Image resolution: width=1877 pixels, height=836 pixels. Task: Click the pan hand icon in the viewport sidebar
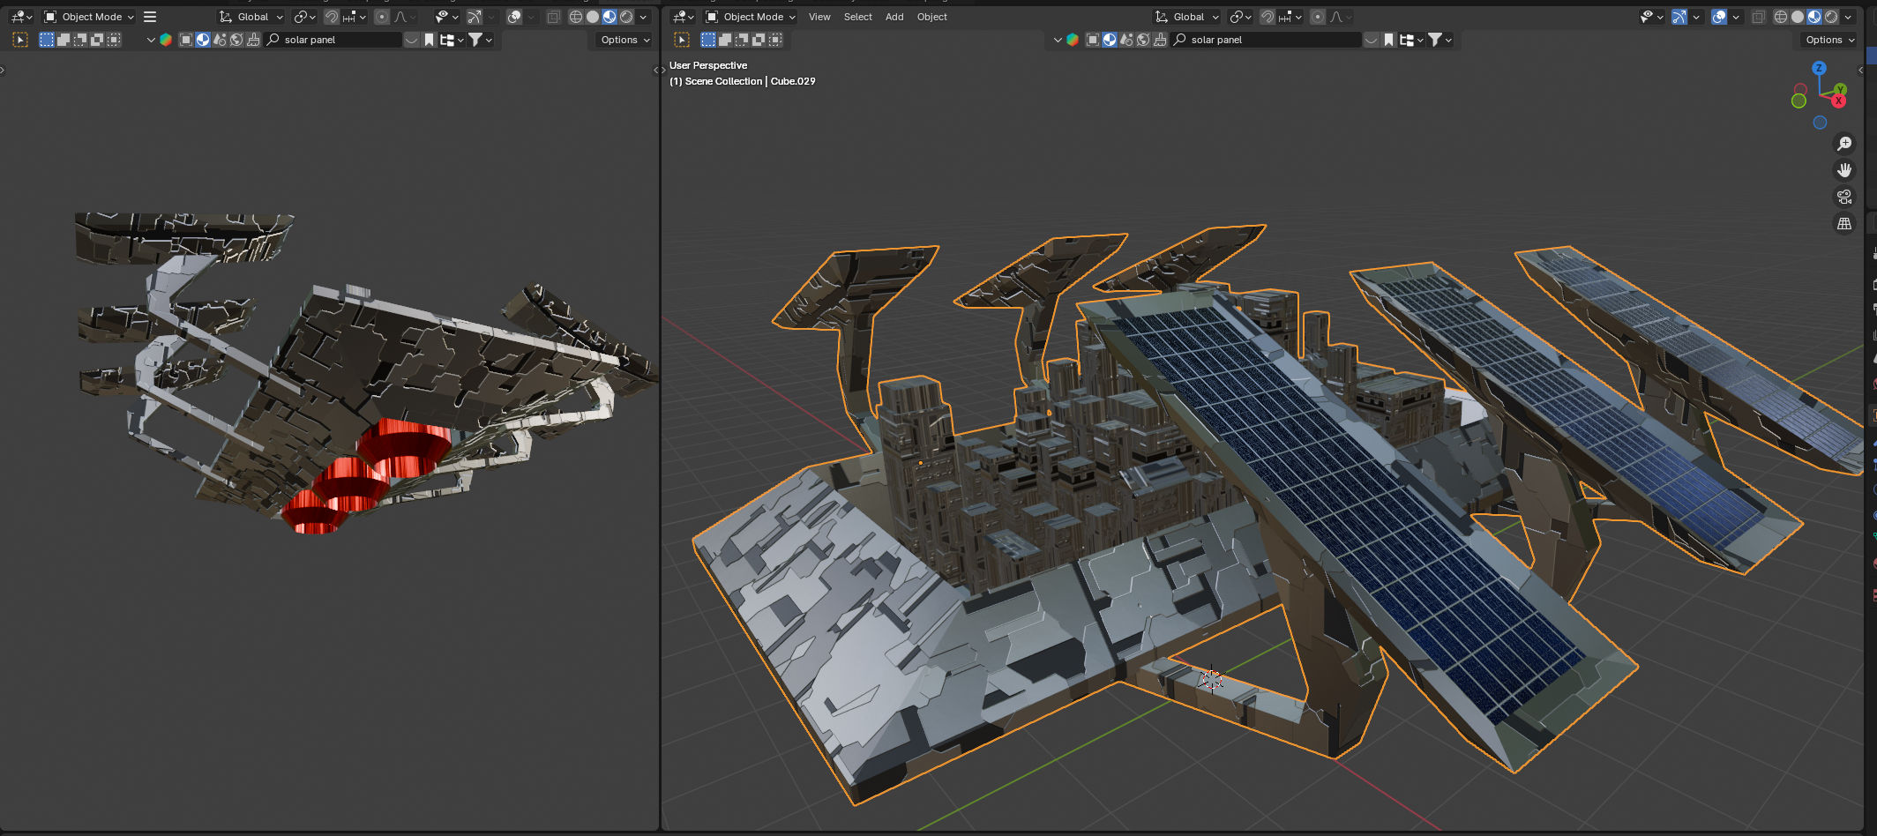pyautogui.click(x=1845, y=169)
